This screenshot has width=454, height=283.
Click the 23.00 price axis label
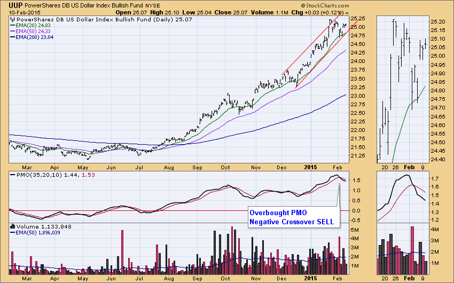[x=357, y=96]
